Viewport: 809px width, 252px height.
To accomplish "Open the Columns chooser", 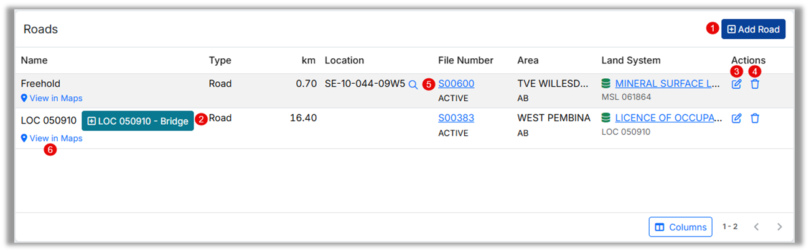I will (680, 227).
